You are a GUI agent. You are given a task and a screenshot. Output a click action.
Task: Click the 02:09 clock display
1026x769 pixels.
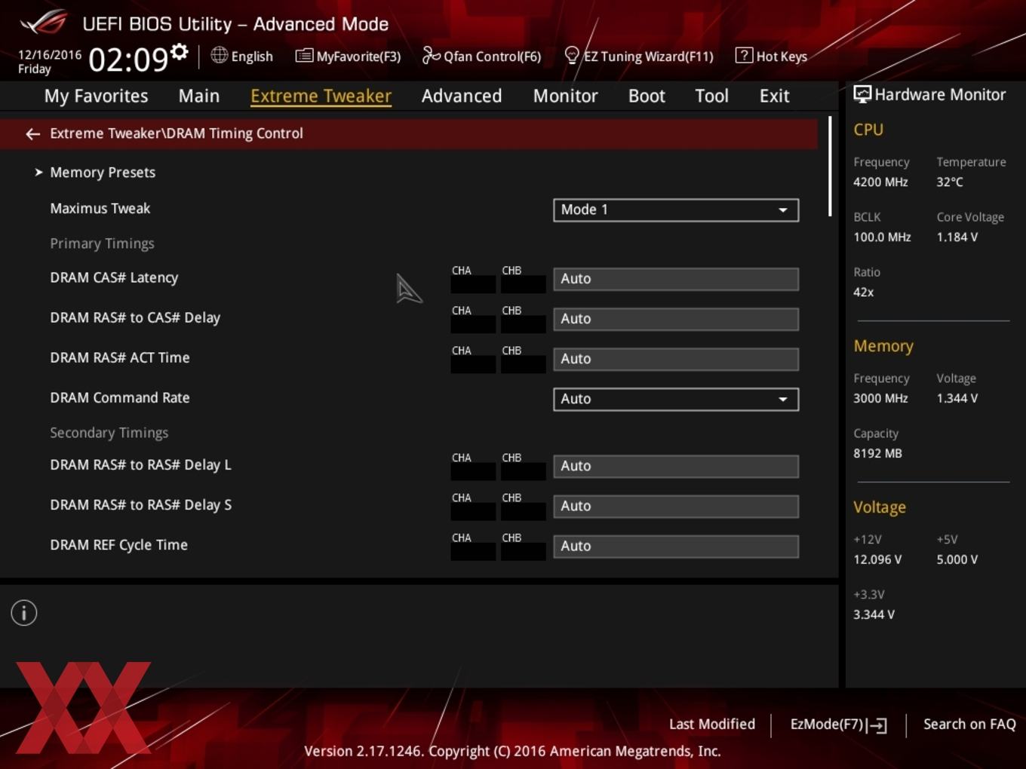pos(128,60)
